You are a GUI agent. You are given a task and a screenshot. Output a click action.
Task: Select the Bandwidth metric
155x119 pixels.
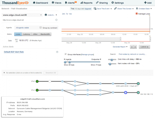coord(45,34)
